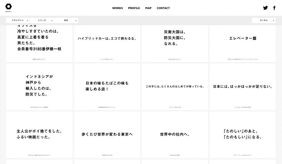Expand the シリーズ filter dropdown
The height and width of the screenshot is (164, 282).
tap(42, 20)
